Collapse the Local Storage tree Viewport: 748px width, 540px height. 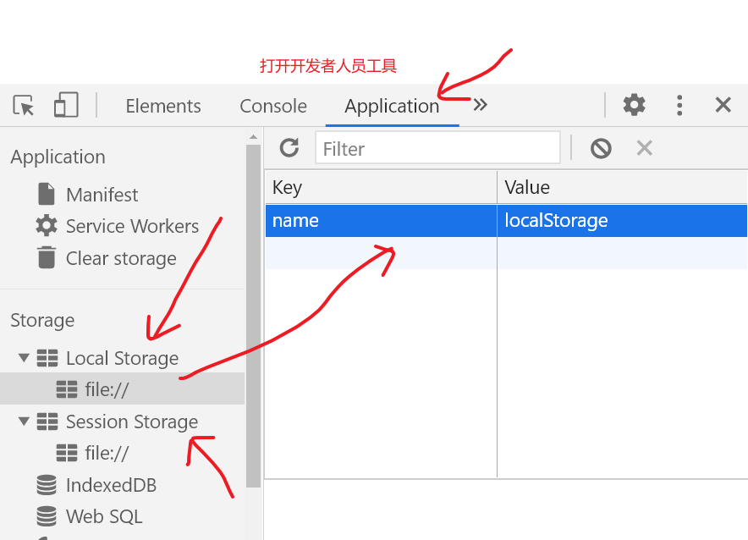click(x=24, y=357)
